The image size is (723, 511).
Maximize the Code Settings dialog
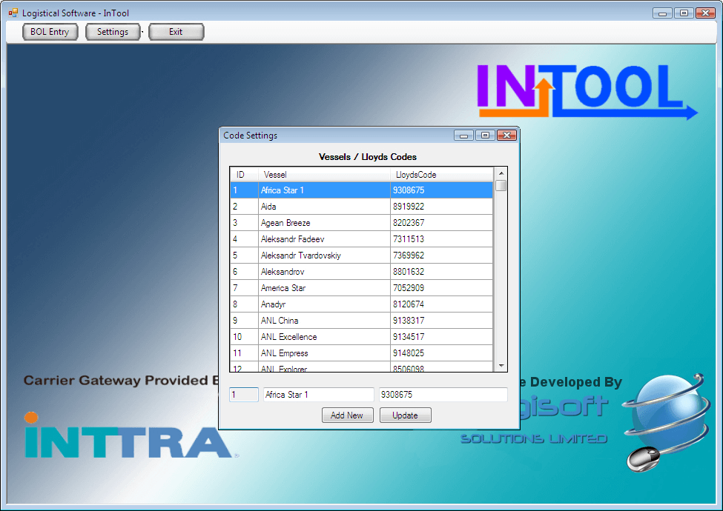click(485, 136)
